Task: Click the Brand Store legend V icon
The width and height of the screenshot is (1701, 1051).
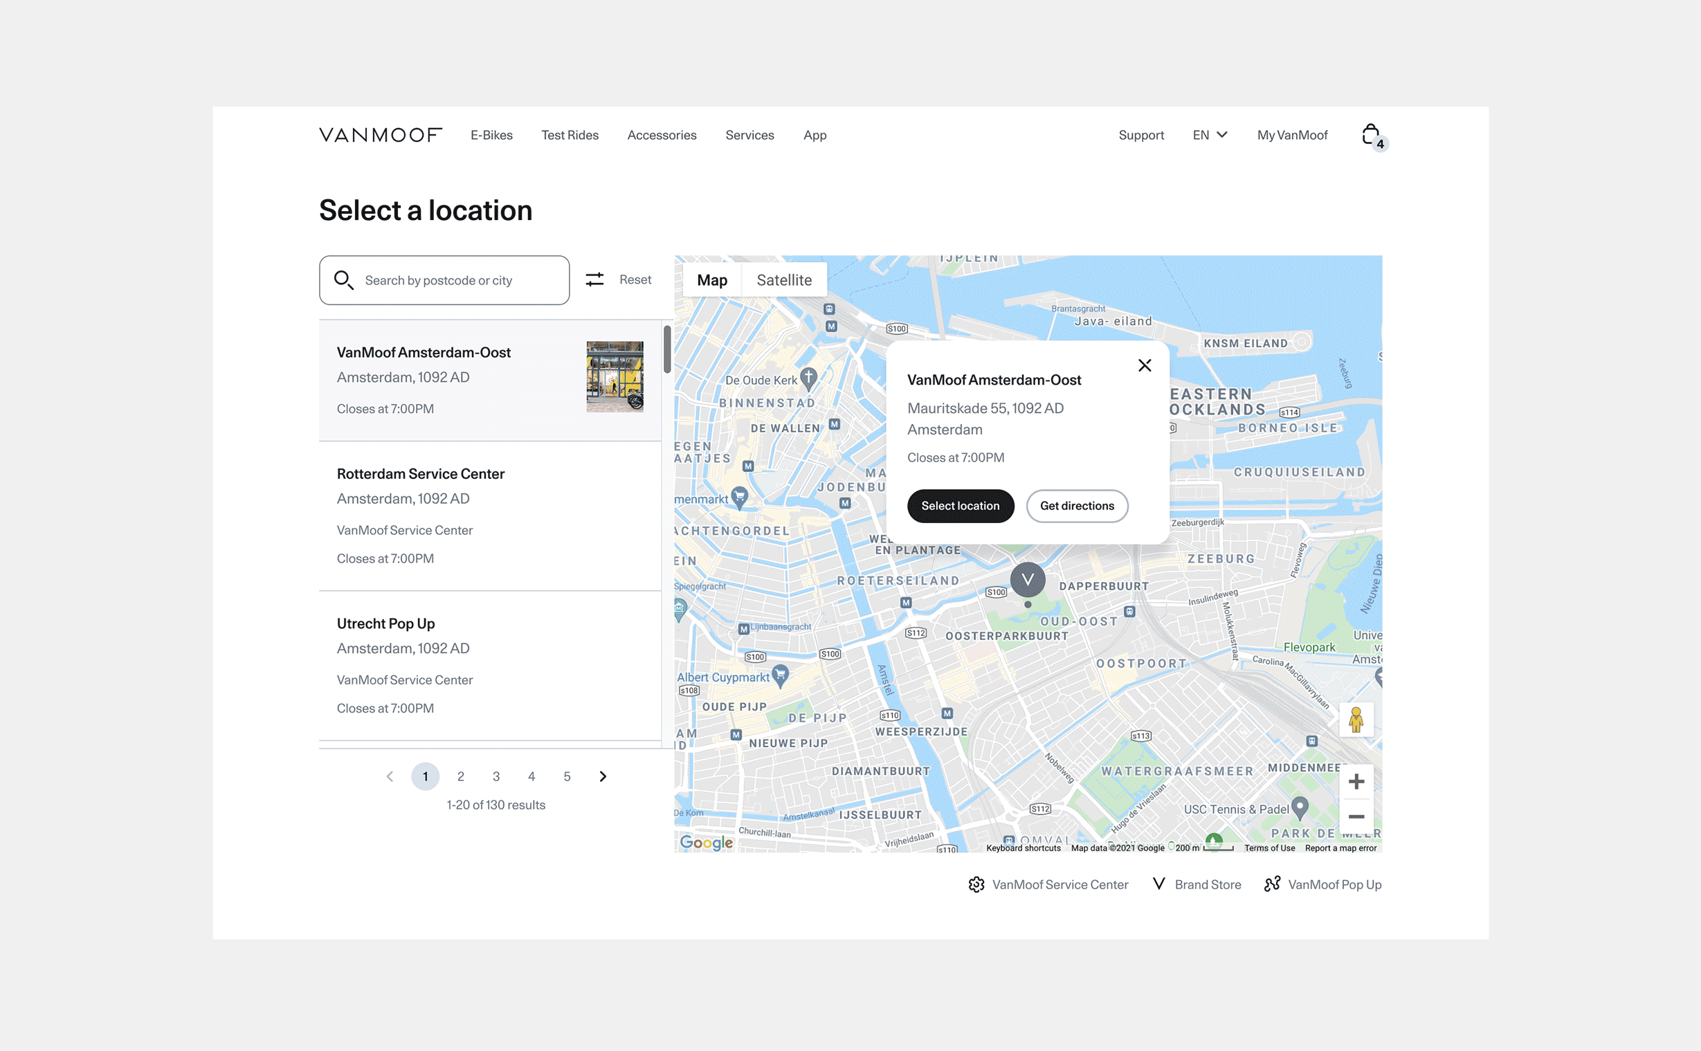Action: tap(1158, 884)
